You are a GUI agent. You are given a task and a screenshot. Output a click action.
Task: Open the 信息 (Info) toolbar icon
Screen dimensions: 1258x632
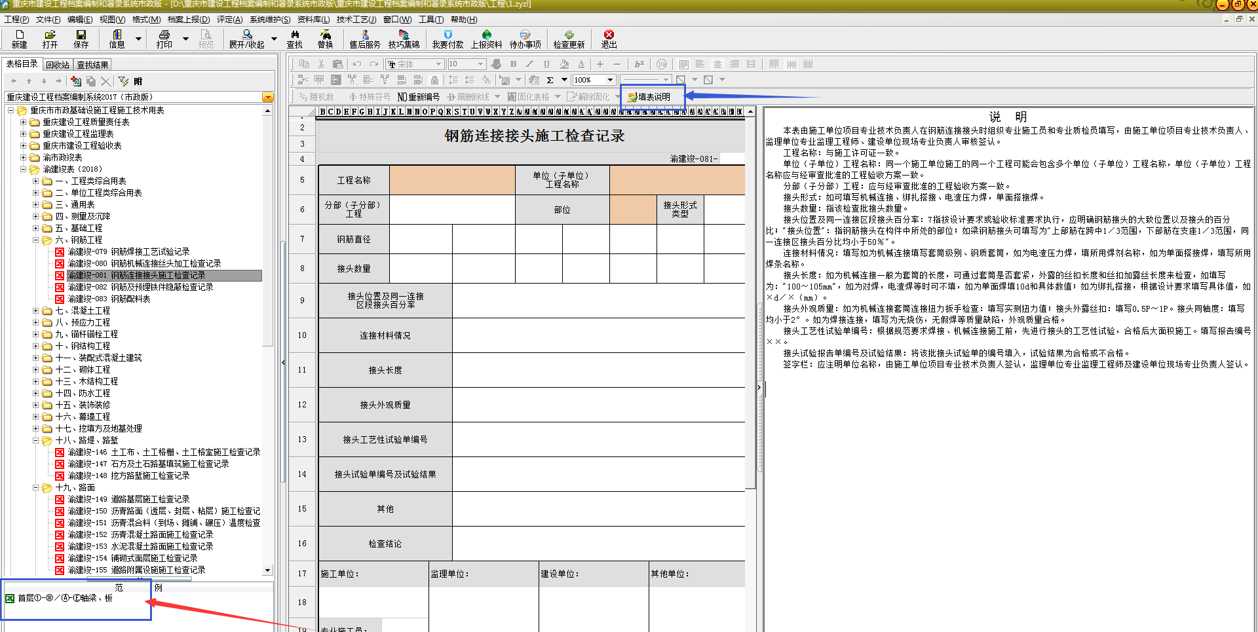[x=117, y=39]
